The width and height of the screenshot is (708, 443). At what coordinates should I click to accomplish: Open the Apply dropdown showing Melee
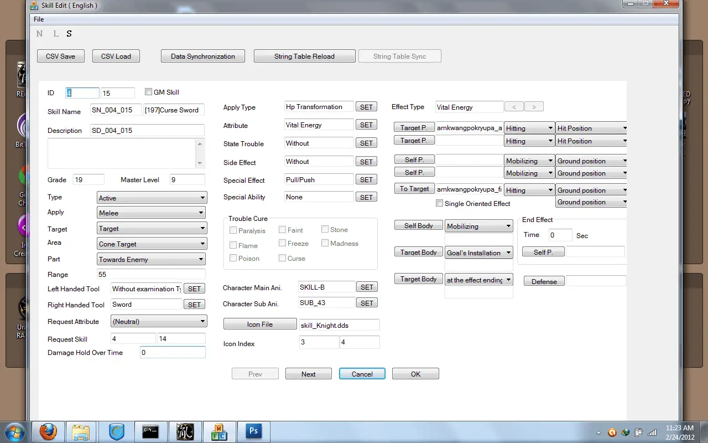point(152,213)
